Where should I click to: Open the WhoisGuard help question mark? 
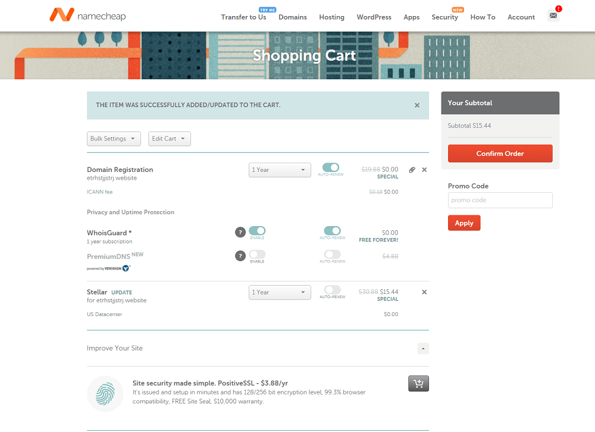click(240, 232)
